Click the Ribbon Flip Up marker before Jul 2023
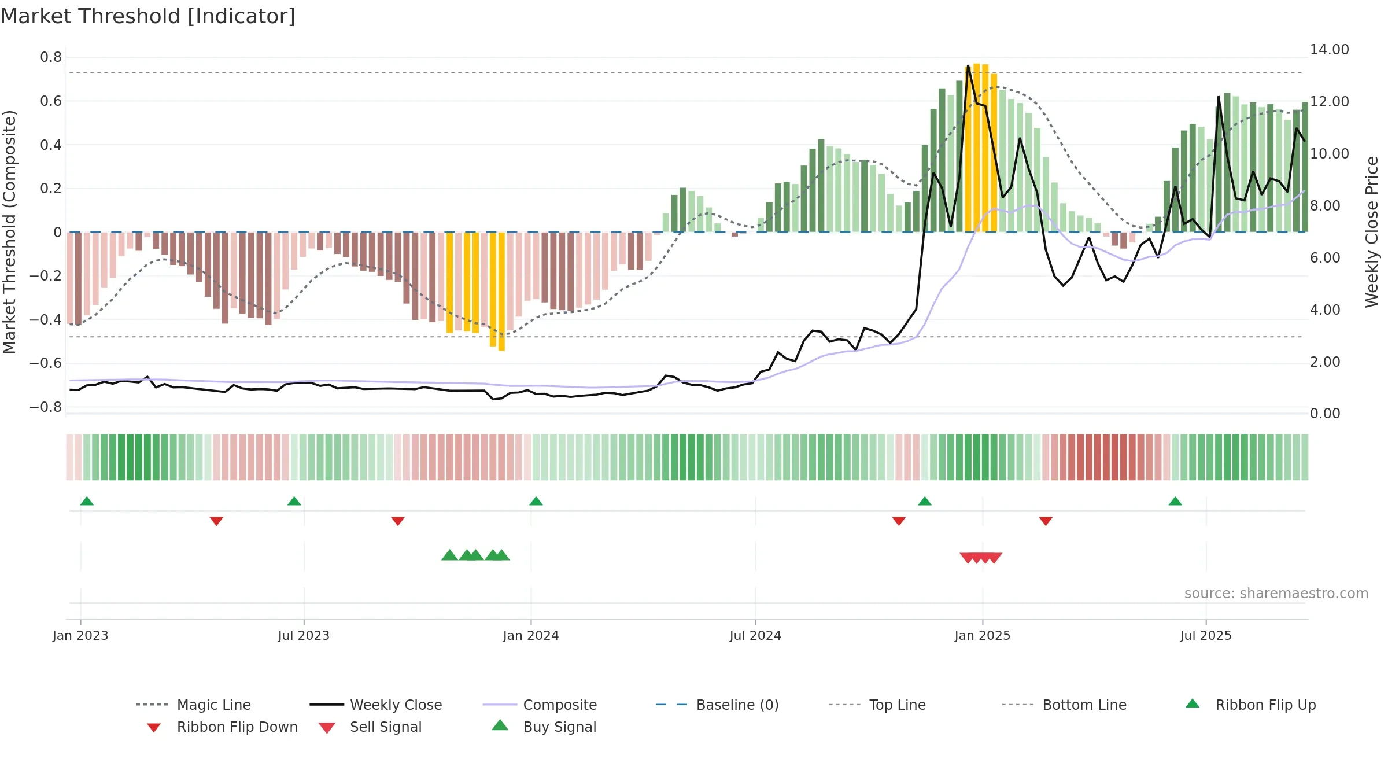Screen dimensions: 1388x781 pos(294,501)
